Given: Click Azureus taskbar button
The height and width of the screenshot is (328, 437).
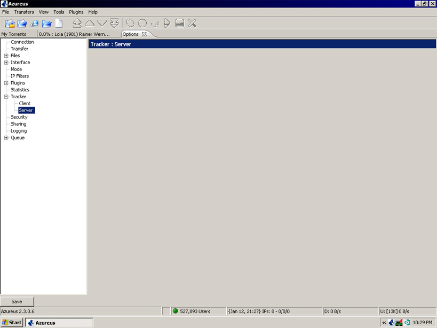Looking at the screenshot, I should tap(59, 323).
